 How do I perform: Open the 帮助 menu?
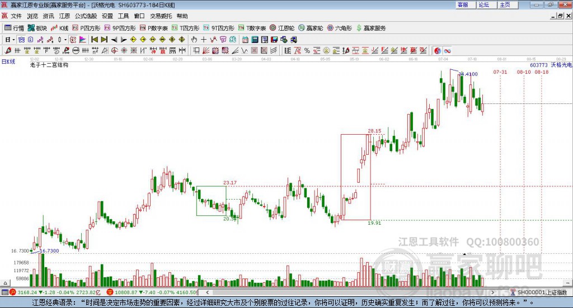pyautogui.click(x=182, y=16)
